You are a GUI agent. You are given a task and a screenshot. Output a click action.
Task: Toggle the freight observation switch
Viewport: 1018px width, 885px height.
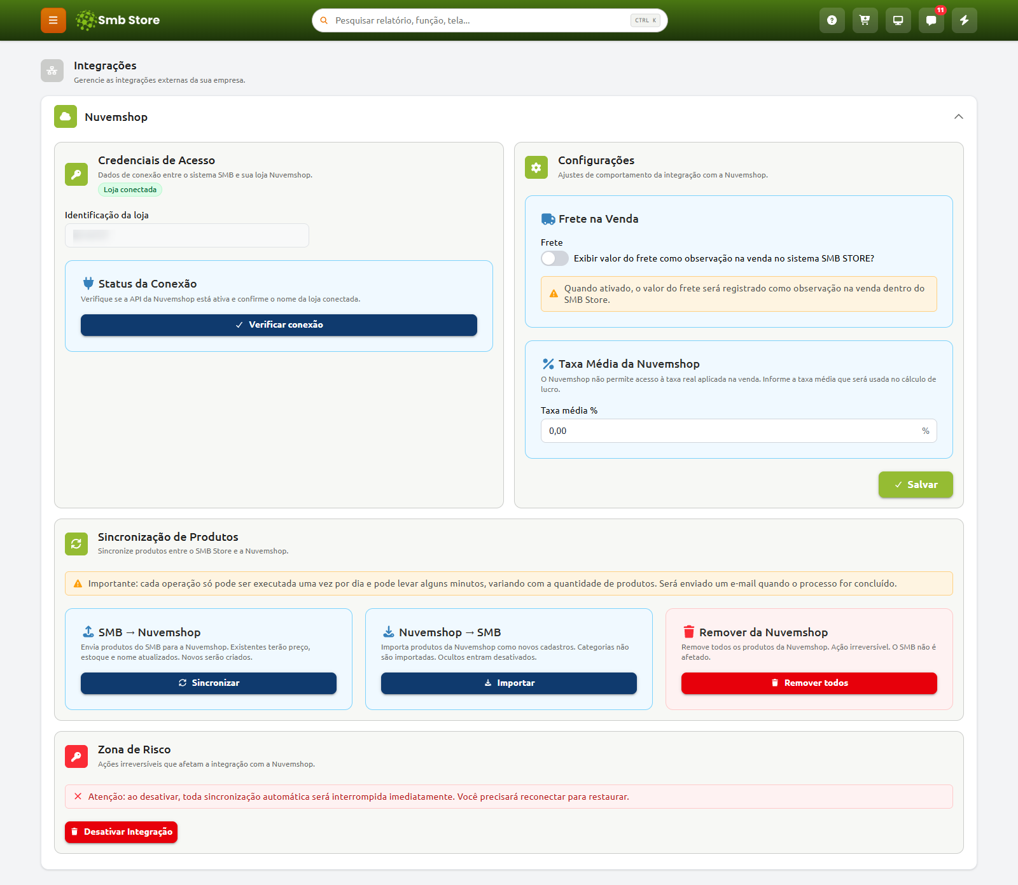click(555, 258)
